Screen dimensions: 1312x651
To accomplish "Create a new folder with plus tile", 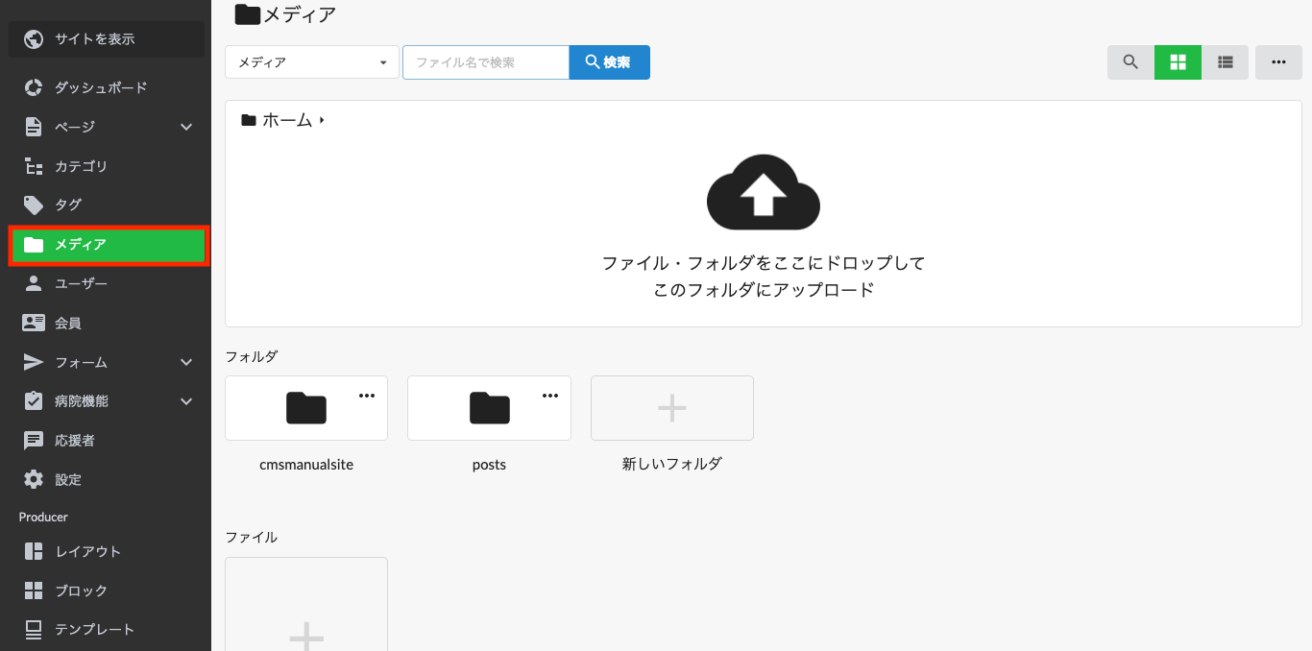I will (671, 408).
